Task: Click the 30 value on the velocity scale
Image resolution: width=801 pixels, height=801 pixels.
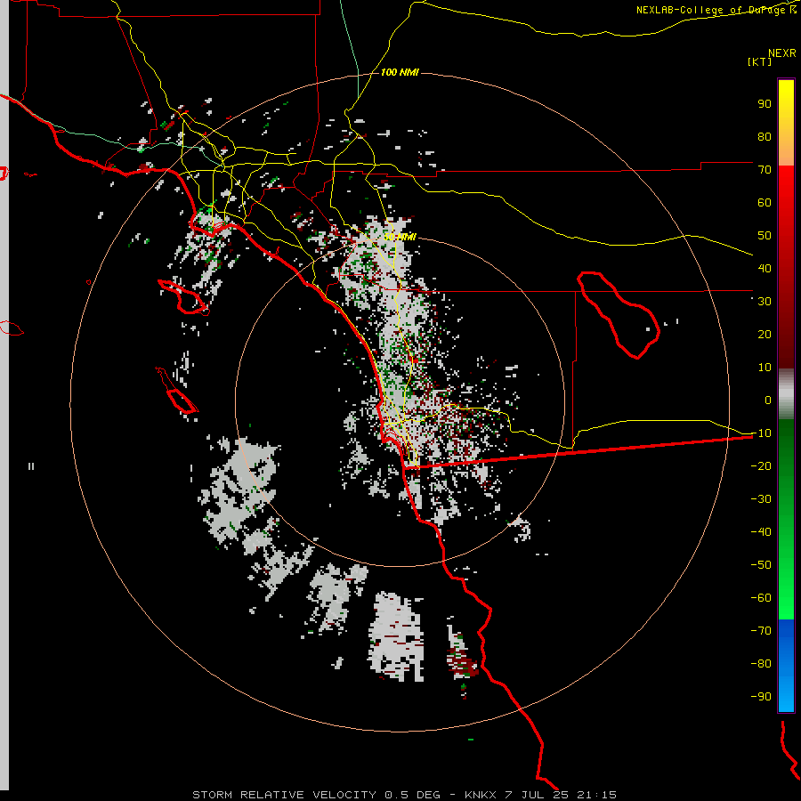Action: click(x=765, y=302)
